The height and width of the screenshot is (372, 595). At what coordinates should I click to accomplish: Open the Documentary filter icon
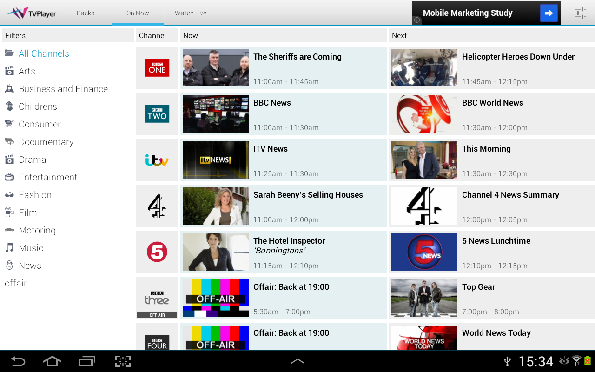[x=9, y=141]
